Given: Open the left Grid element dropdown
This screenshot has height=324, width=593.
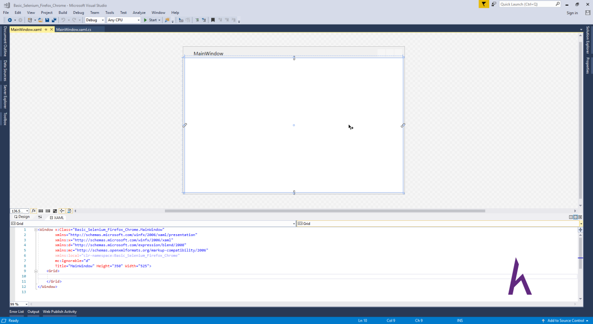Looking at the screenshot, I should [x=294, y=224].
